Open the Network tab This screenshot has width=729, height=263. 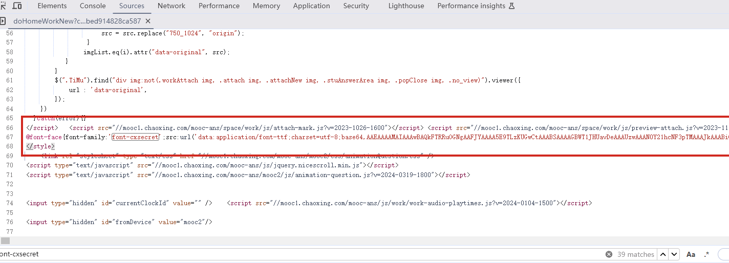click(171, 6)
